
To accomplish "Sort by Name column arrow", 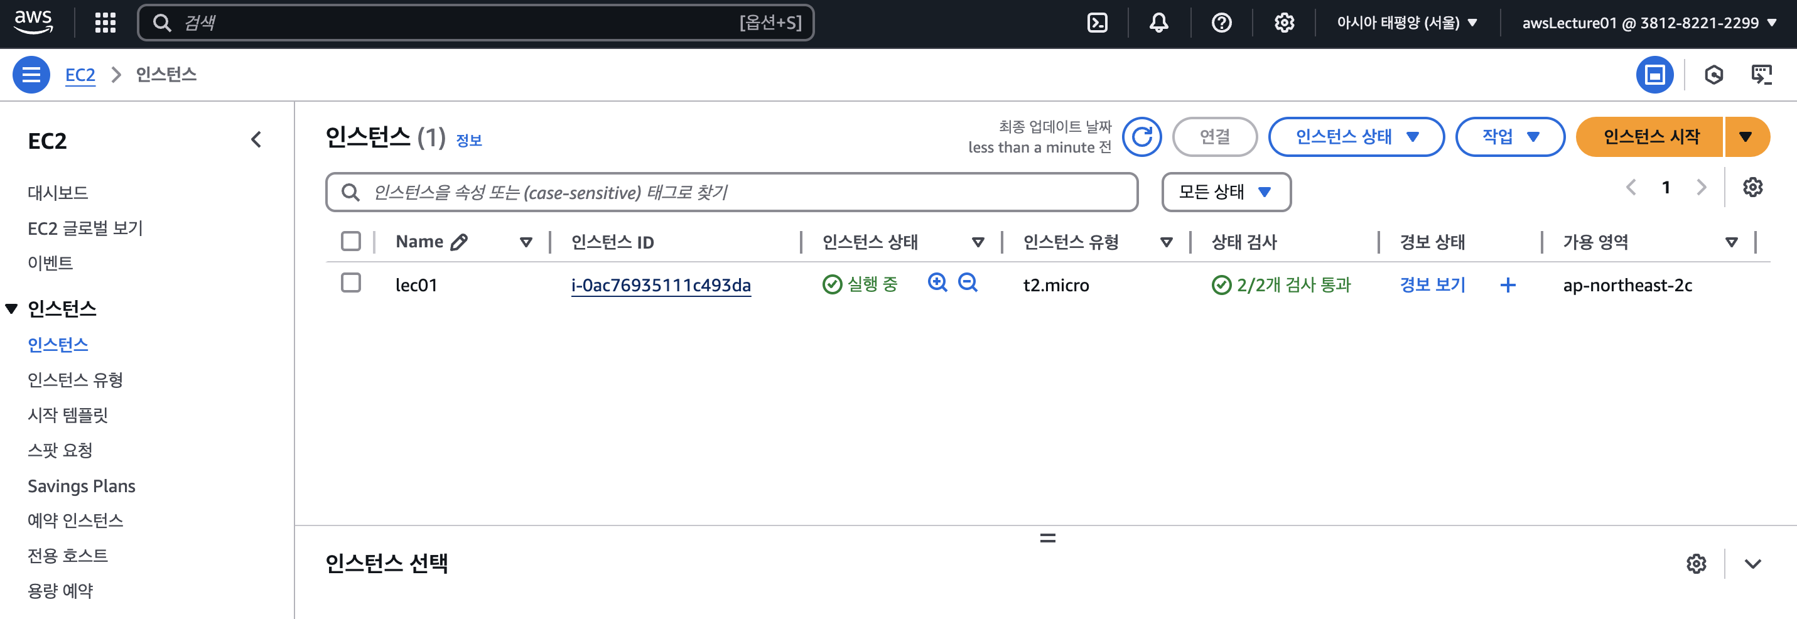I will [526, 242].
